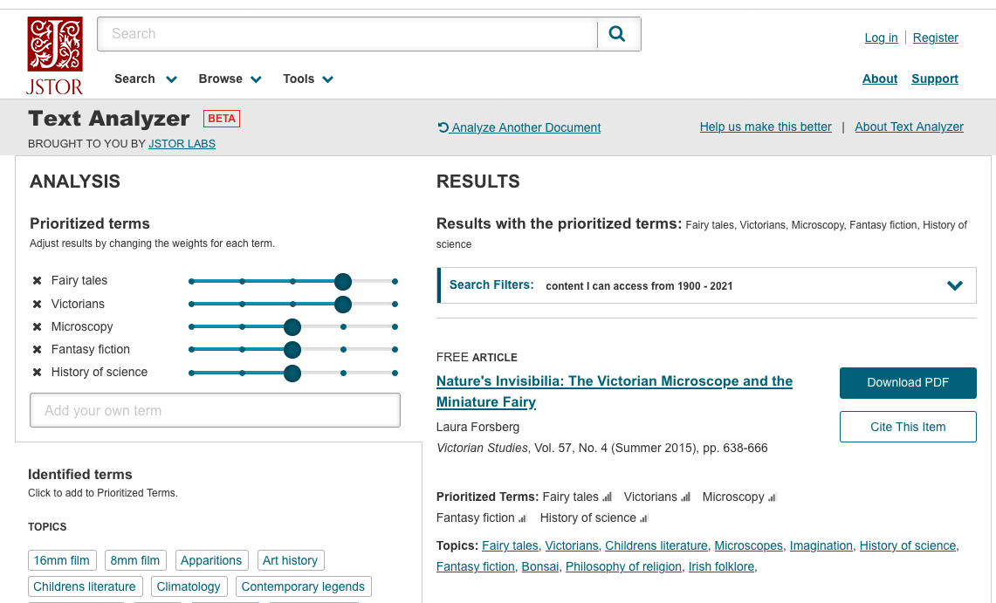The height and width of the screenshot is (603, 996).
Task: Open the Support page link
Action: pyautogui.click(x=934, y=79)
